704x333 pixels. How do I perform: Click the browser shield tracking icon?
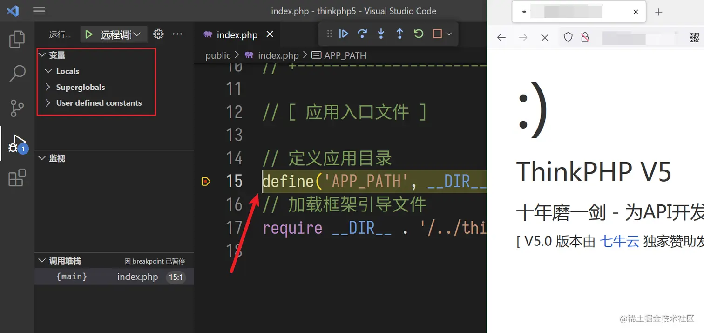pyautogui.click(x=568, y=37)
